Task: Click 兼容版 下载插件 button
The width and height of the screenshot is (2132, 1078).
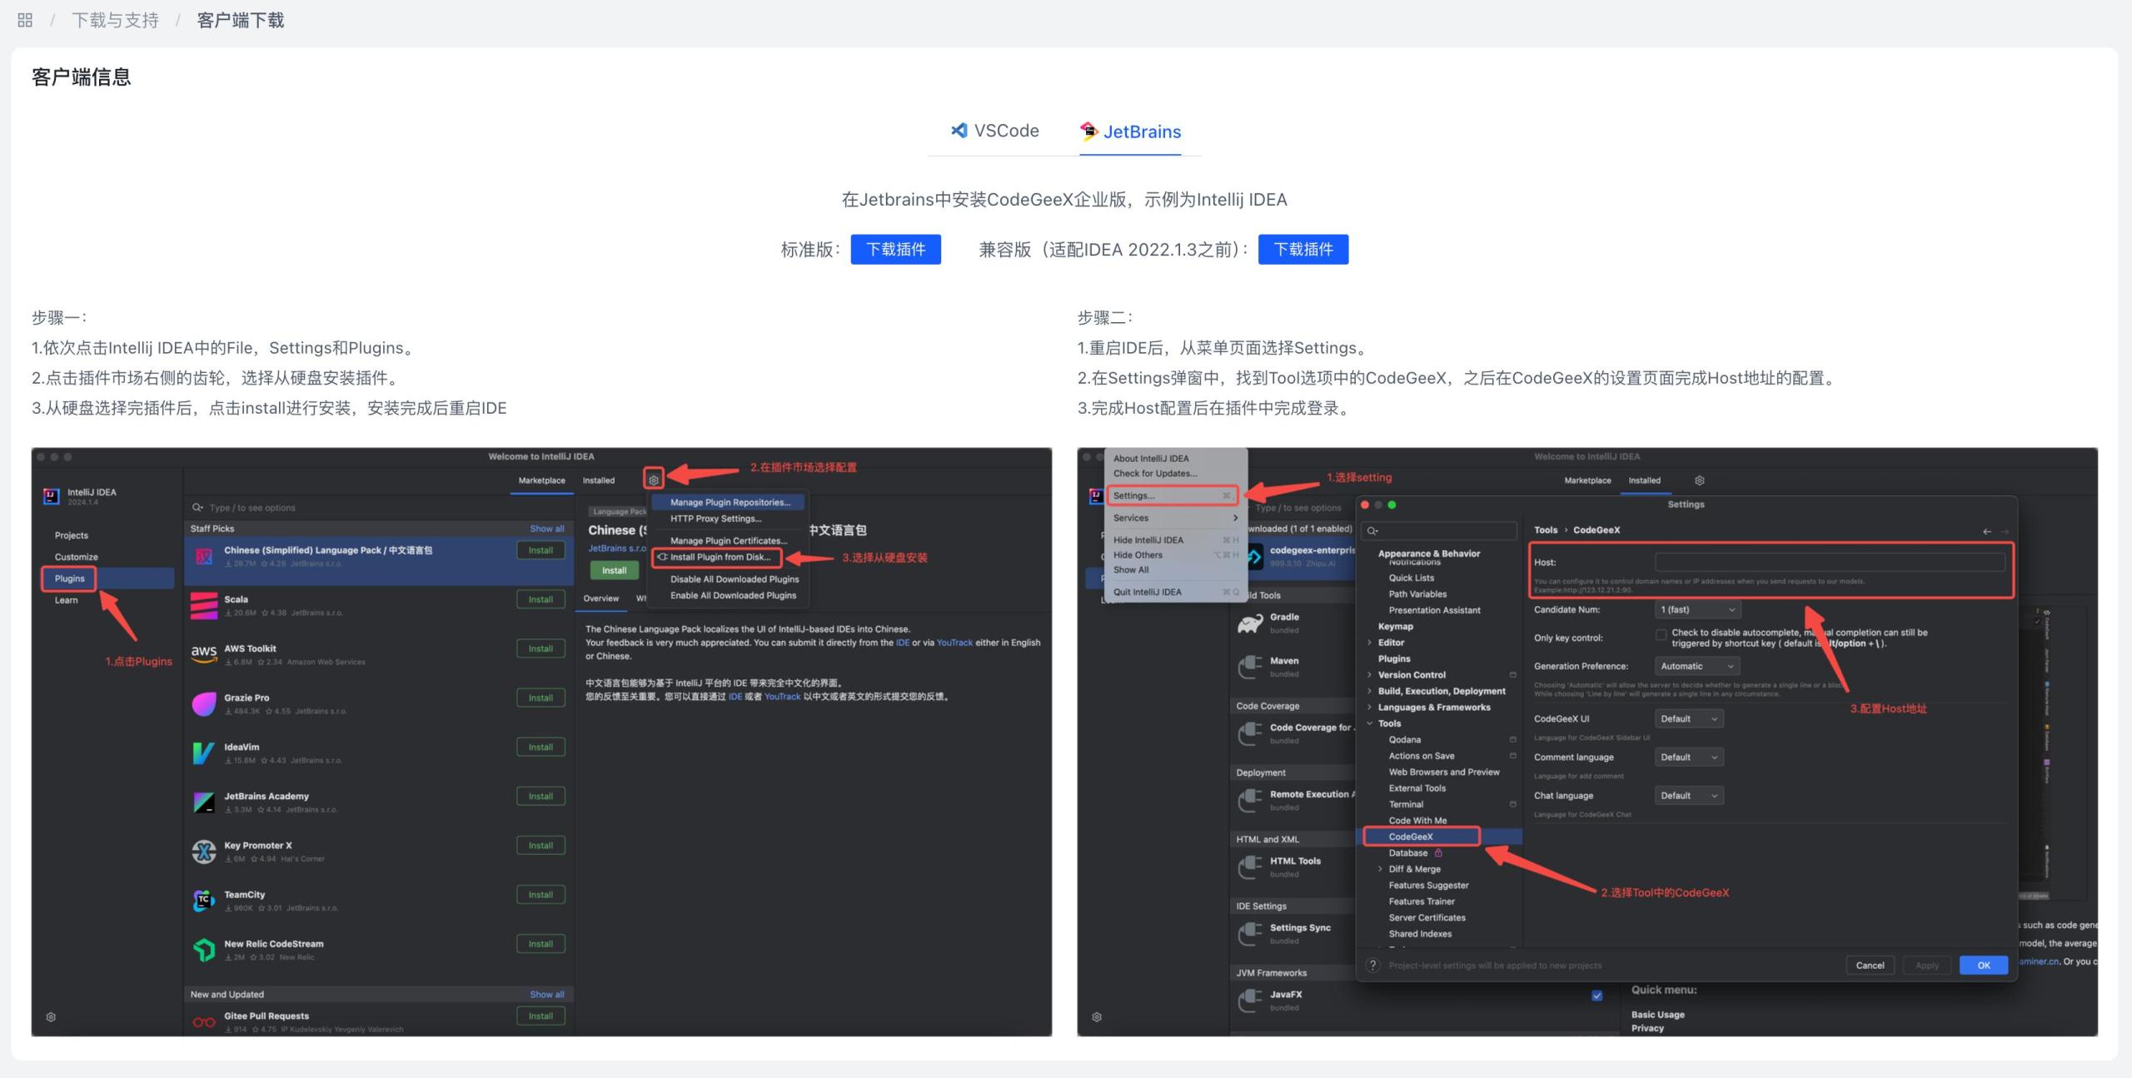Action: [1303, 249]
